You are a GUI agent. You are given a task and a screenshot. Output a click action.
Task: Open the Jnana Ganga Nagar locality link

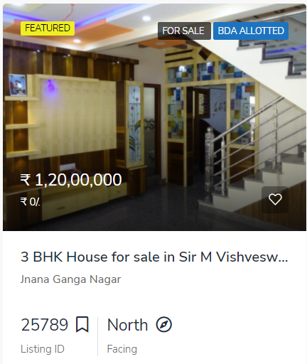tap(70, 279)
